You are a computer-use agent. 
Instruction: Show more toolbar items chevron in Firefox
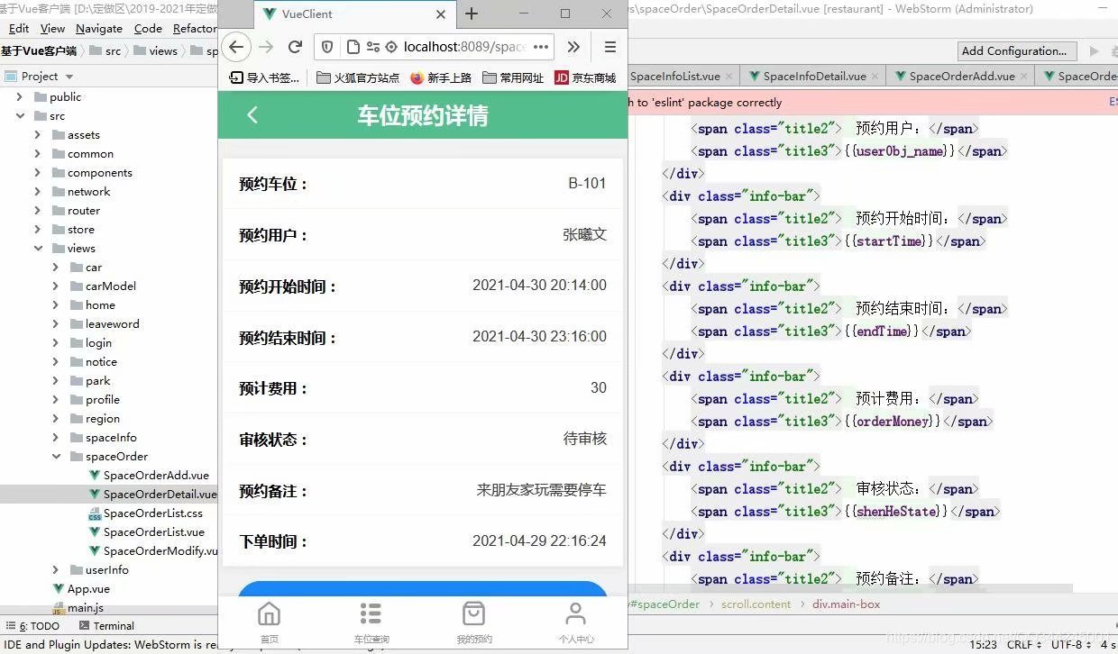[573, 47]
